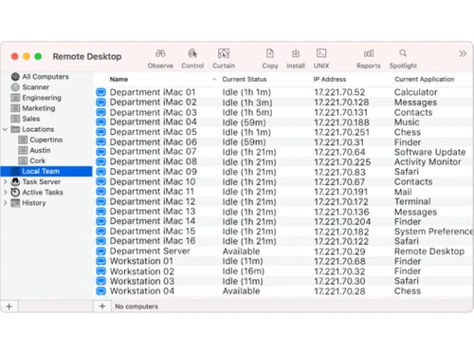The width and height of the screenshot is (474, 356).
Task: Click the Workstation 01 computer icon
Action: pos(100,261)
